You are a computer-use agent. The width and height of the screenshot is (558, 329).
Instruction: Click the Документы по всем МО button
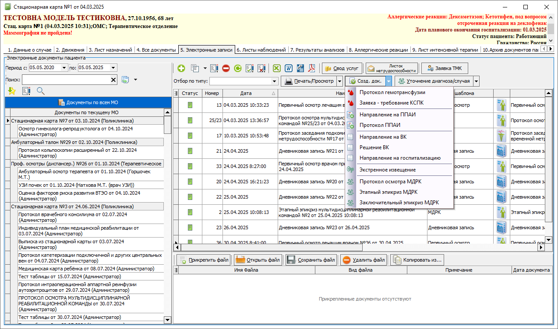click(x=88, y=102)
